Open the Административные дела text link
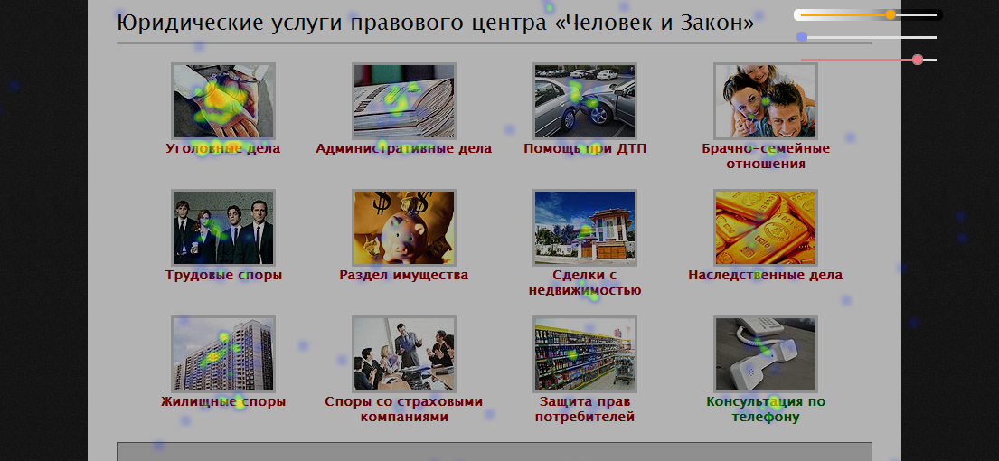This screenshot has height=461, width=999. coord(403,149)
